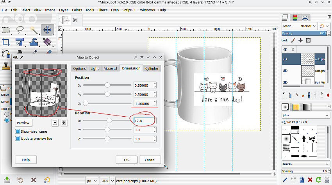Open the Filters menu
332x185 pixels.
coord(102,10)
